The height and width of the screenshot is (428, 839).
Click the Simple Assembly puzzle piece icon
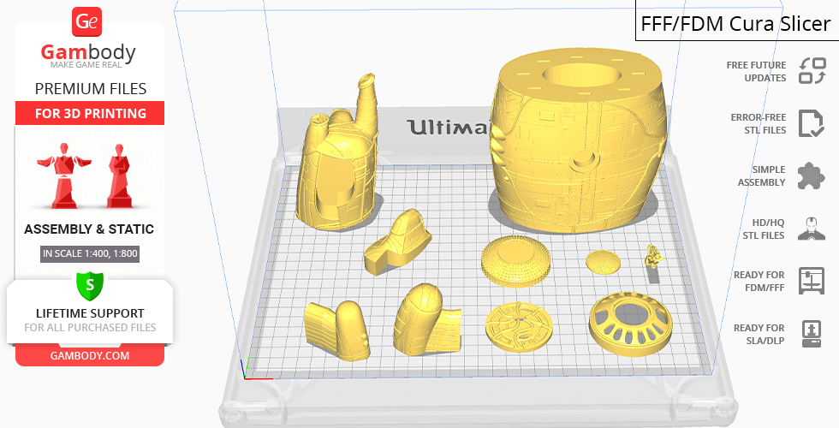811,176
